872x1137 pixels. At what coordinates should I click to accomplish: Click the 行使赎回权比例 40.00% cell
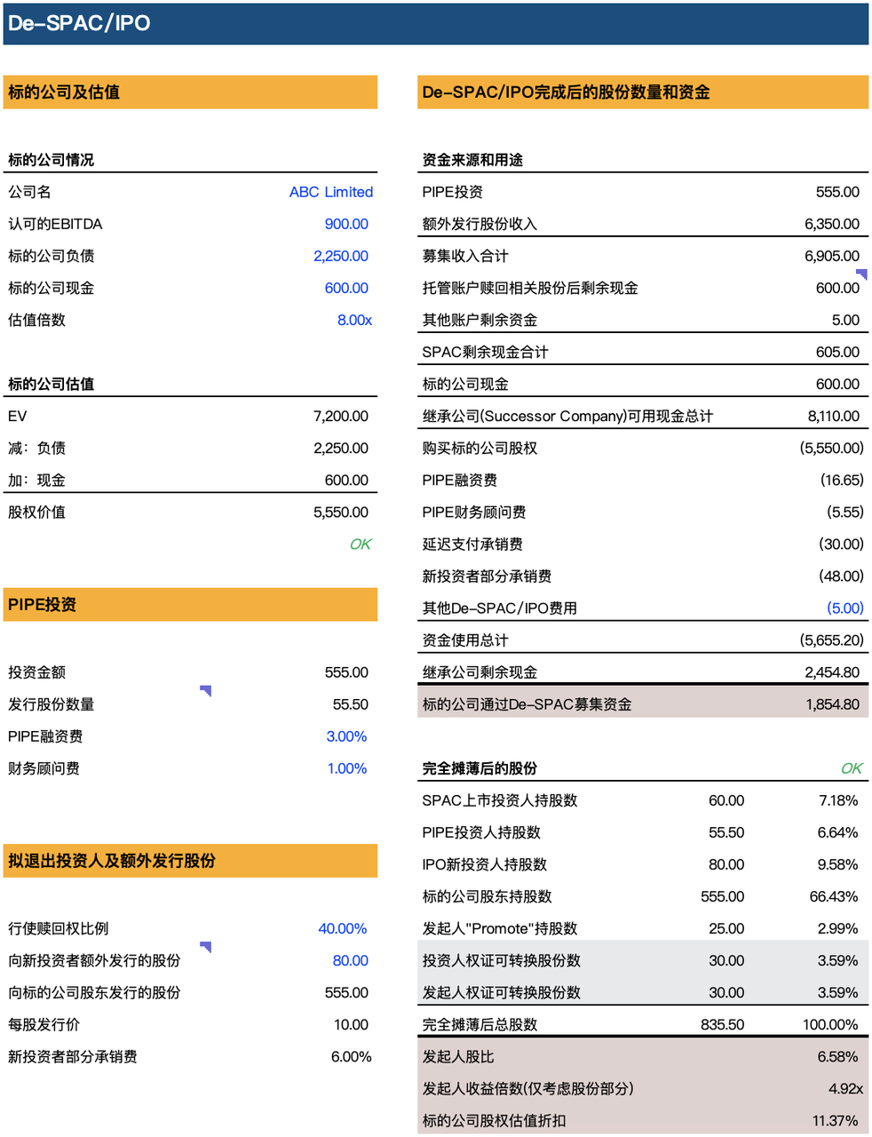click(342, 928)
